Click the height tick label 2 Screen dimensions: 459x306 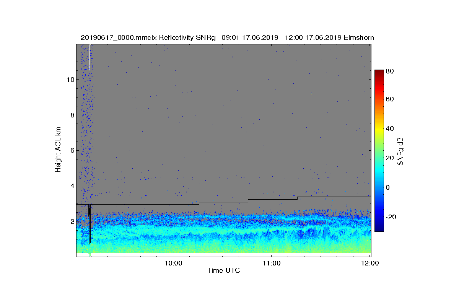(x=72, y=221)
